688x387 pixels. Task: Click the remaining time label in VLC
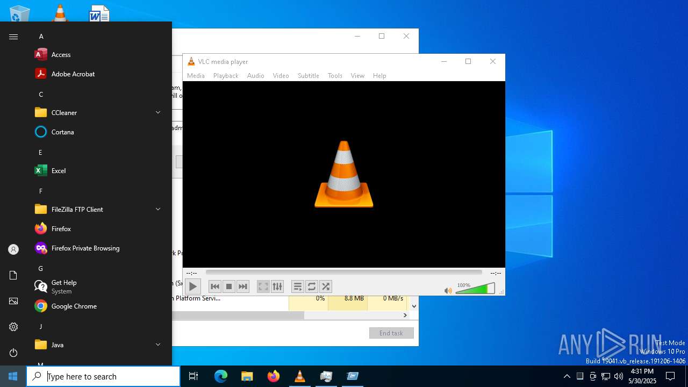coord(496,273)
